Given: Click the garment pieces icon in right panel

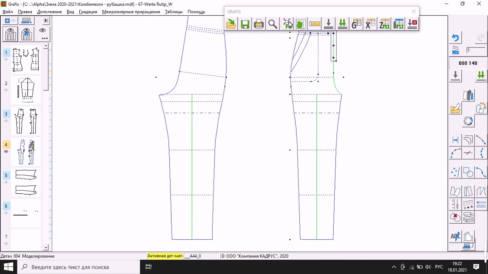Looking at the screenshot, I should click(x=468, y=95).
